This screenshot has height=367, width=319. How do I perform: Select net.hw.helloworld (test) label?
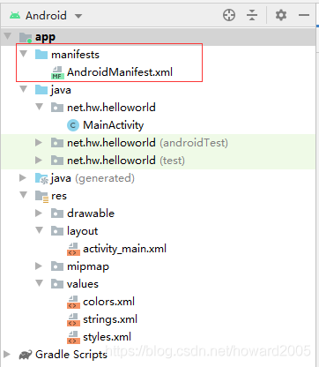click(126, 161)
